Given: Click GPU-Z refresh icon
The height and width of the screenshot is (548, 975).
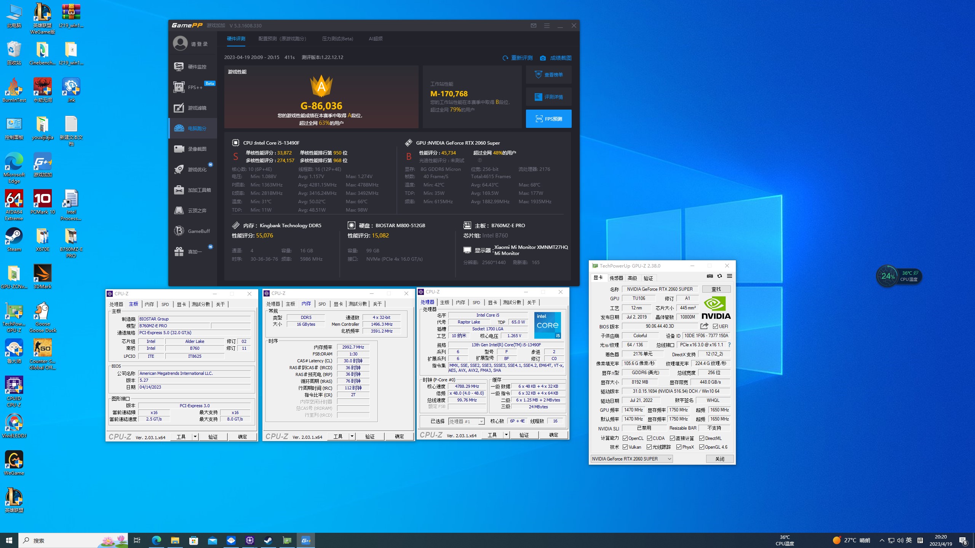Looking at the screenshot, I should pyautogui.click(x=719, y=276).
